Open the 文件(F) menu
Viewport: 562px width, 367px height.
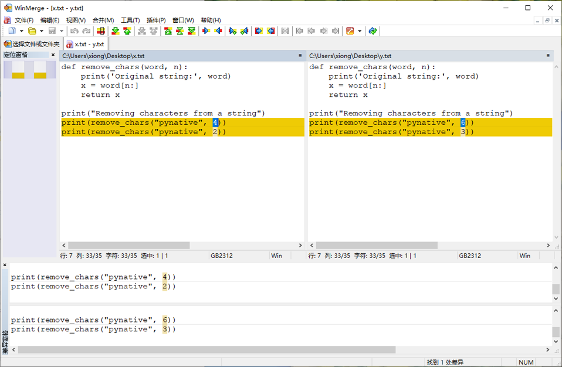(24, 21)
